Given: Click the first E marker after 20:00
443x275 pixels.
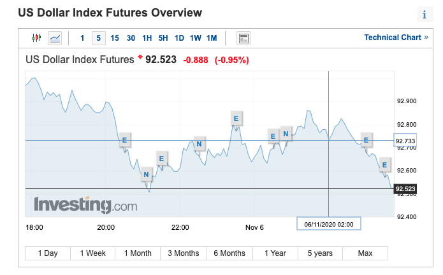Looking at the screenshot, I should [x=124, y=139].
